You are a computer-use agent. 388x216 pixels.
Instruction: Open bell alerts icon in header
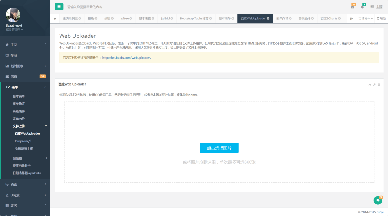point(362,6)
